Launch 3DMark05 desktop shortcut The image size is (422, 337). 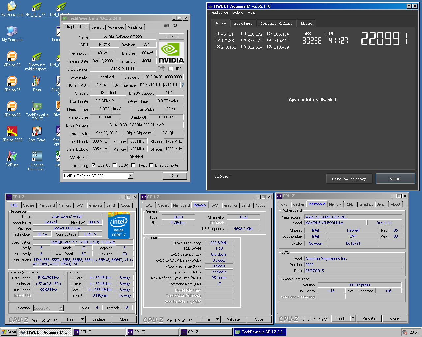click(x=12, y=84)
